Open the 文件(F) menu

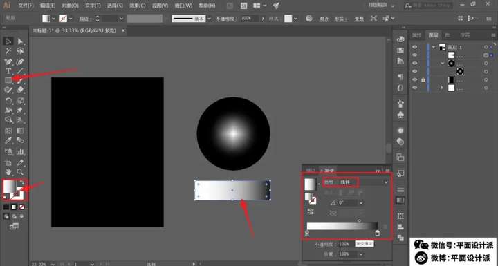click(x=26, y=6)
